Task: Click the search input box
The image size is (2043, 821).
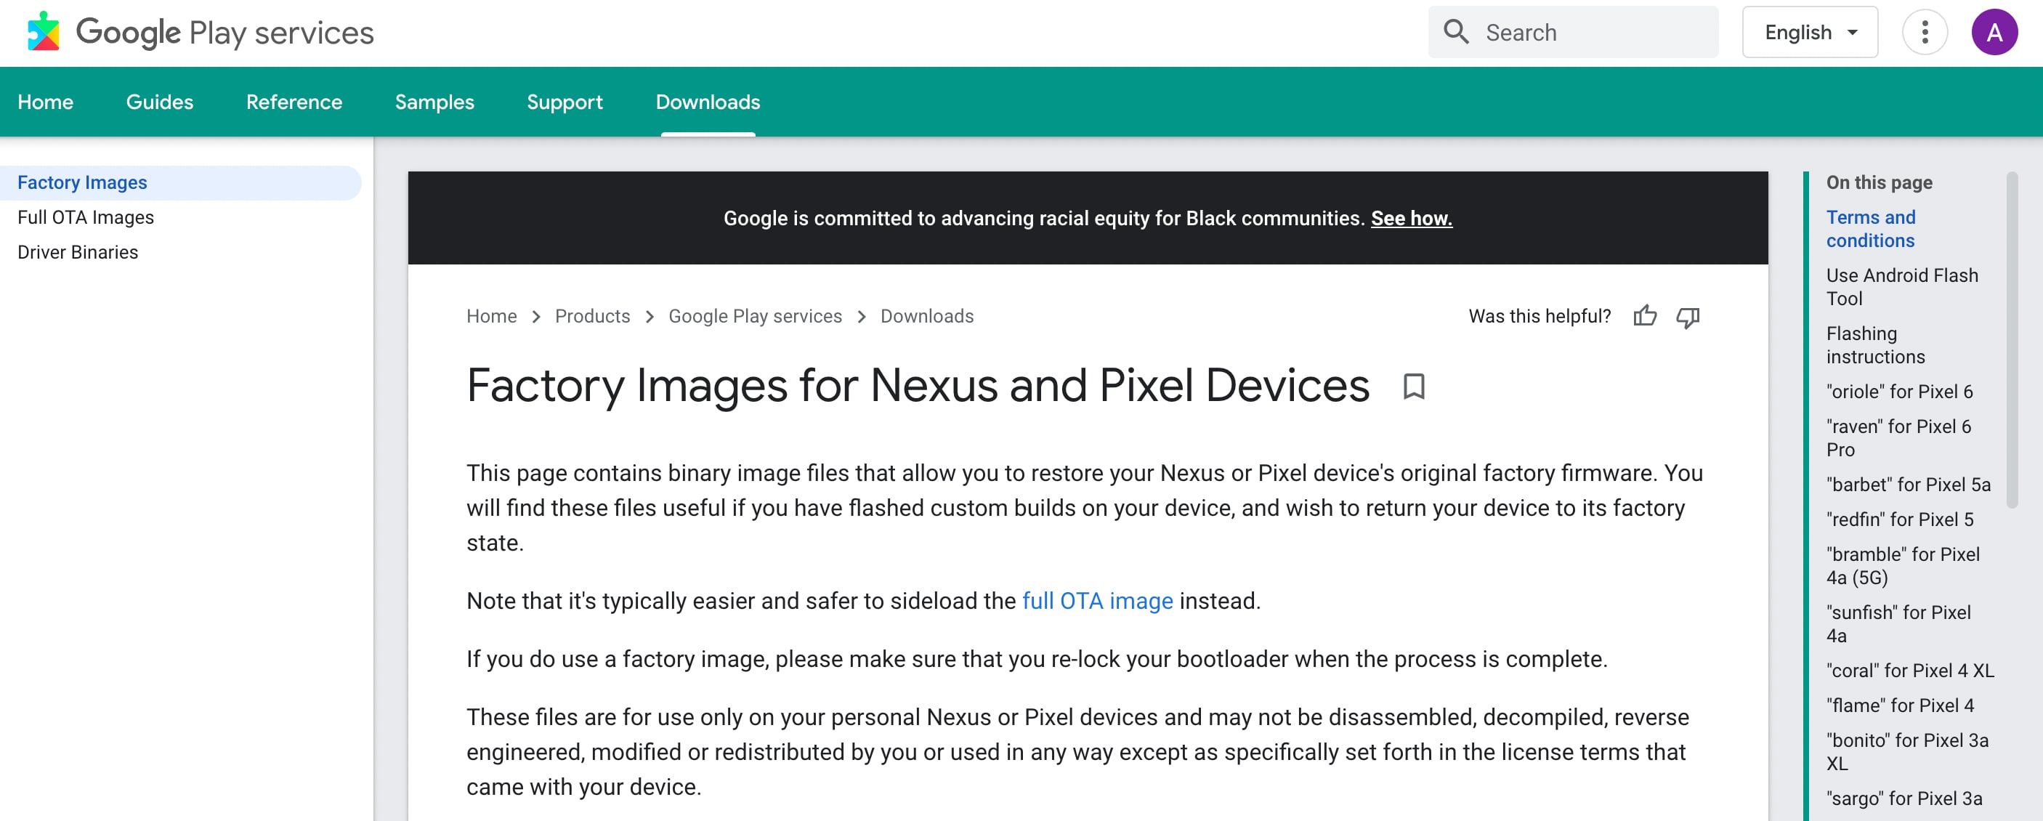Action: (x=1586, y=32)
